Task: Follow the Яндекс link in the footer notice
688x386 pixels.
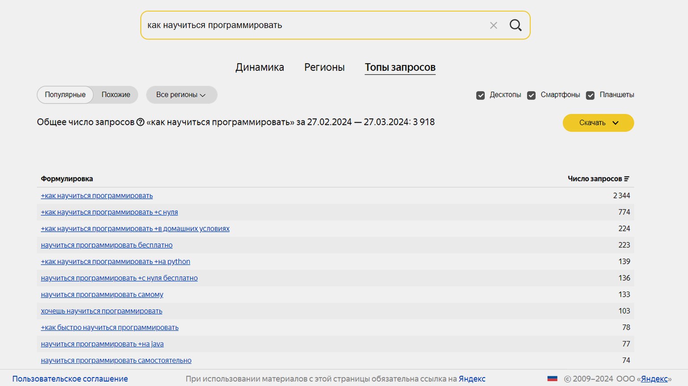Action: point(472,379)
